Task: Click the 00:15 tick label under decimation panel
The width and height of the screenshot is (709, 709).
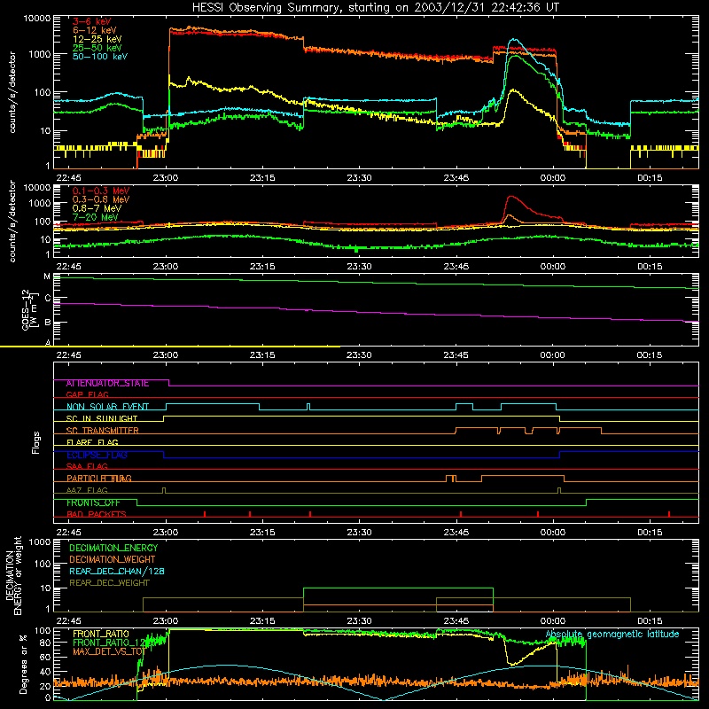Action: tap(650, 621)
